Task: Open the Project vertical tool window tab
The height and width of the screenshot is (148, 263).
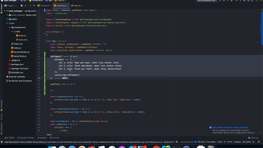Action: pos(2,9)
